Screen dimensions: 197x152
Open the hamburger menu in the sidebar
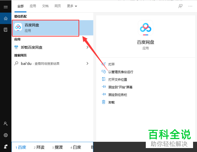coord(6,7)
